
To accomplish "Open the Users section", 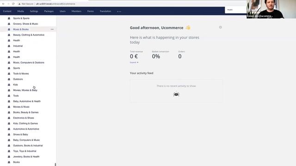I will [x=63, y=11].
